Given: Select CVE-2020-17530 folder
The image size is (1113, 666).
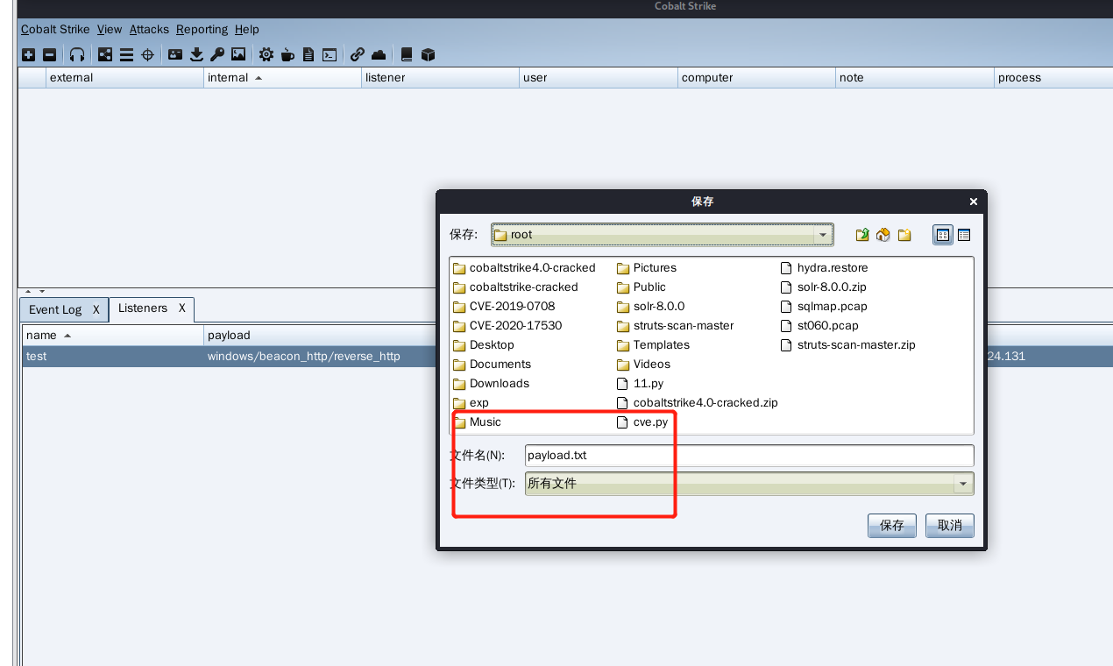Looking at the screenshot, I should pyautogui.click(x=507, y=326).
